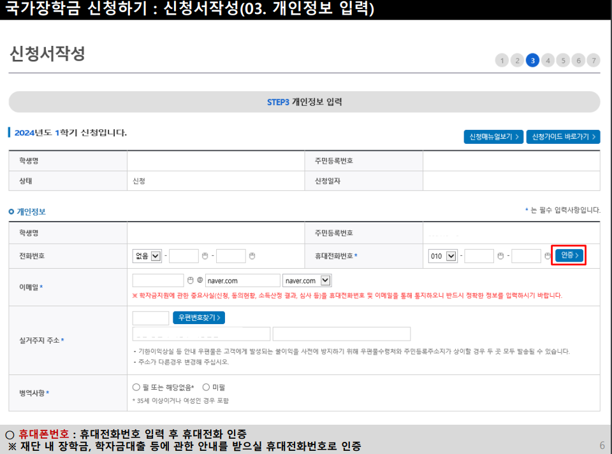Click the postal code input field
612x454 pixels.
point(151,317)
